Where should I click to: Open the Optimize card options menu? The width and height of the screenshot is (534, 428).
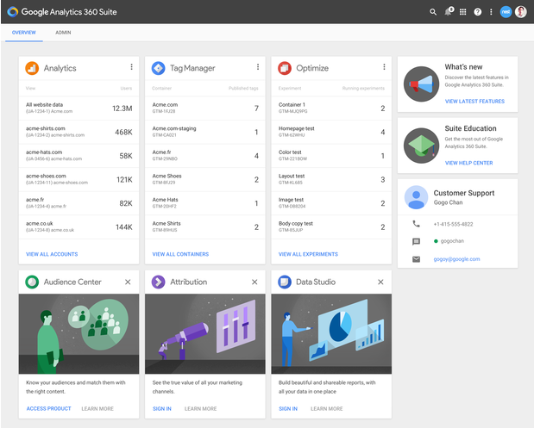click(x=384, y=67)
